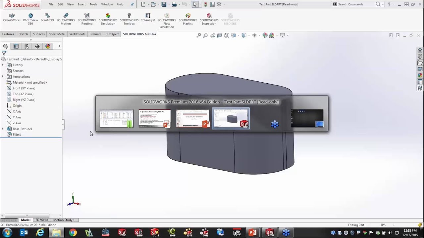Open the dropdown arrow next to Open
Viewport: 424px width, 238px height.
tap(158, 4)
